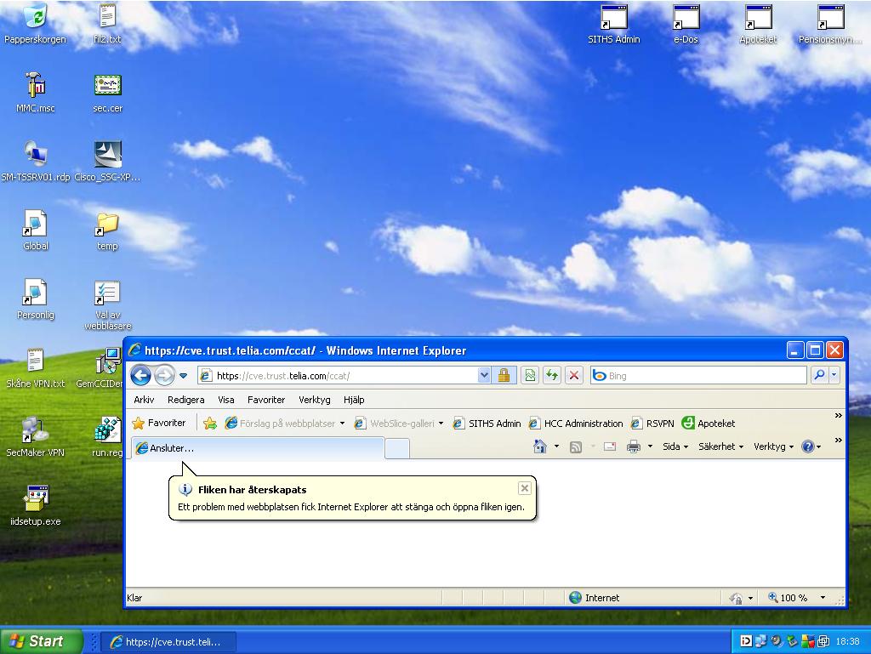This screenshot has height=654, width=871.
Task: Open the temp folder shortcut
Action: [107, 230]
